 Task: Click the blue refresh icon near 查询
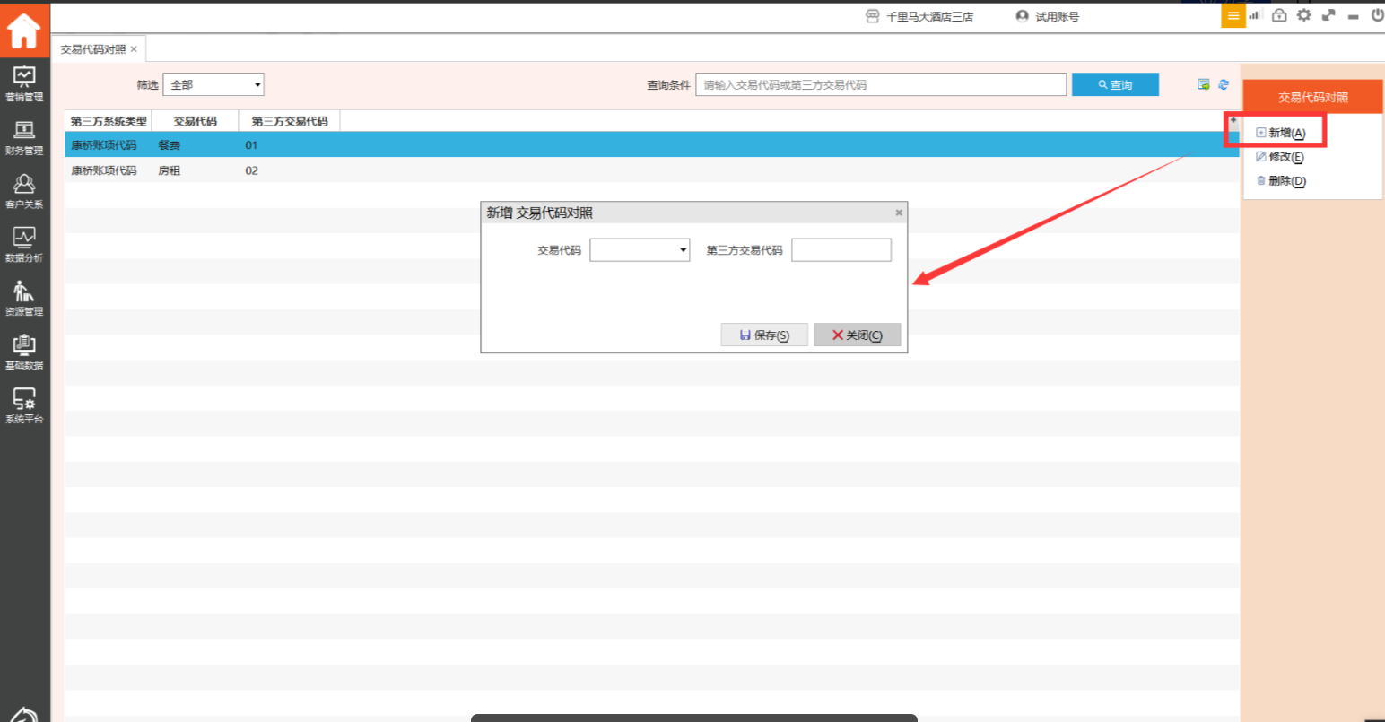pyautogui.click(x=1224, y=84)
